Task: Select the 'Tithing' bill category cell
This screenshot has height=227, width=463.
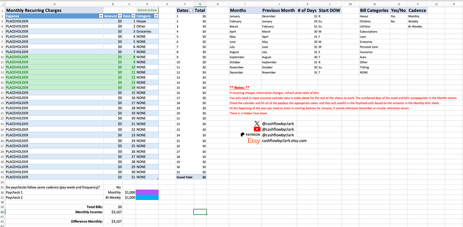Action: [374, 67]
